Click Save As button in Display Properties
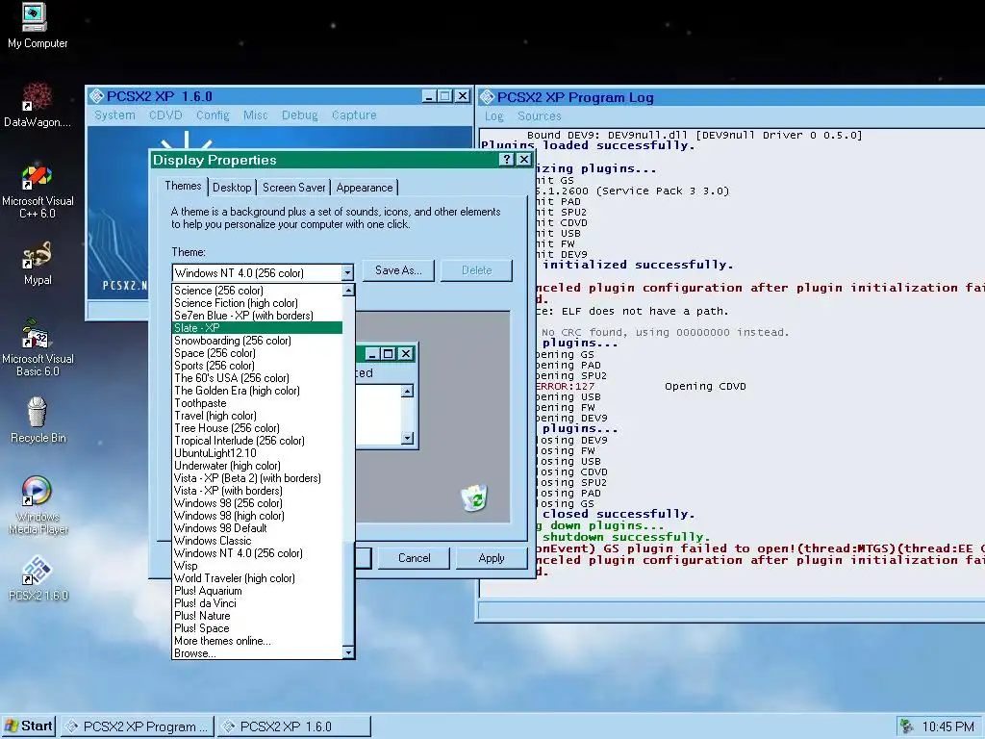Viewport: 985px width, 739px height. 398,270
